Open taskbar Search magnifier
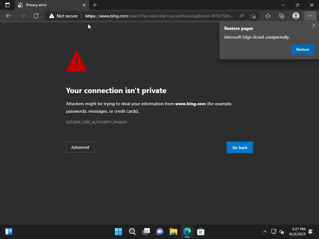 [132, 232]
